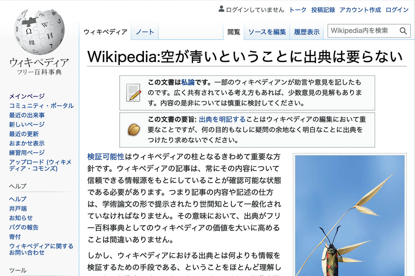The width and height of the screenshot is (415, 276).
Task: Click the Wikipedia globe logo
Action: (39, 31)
